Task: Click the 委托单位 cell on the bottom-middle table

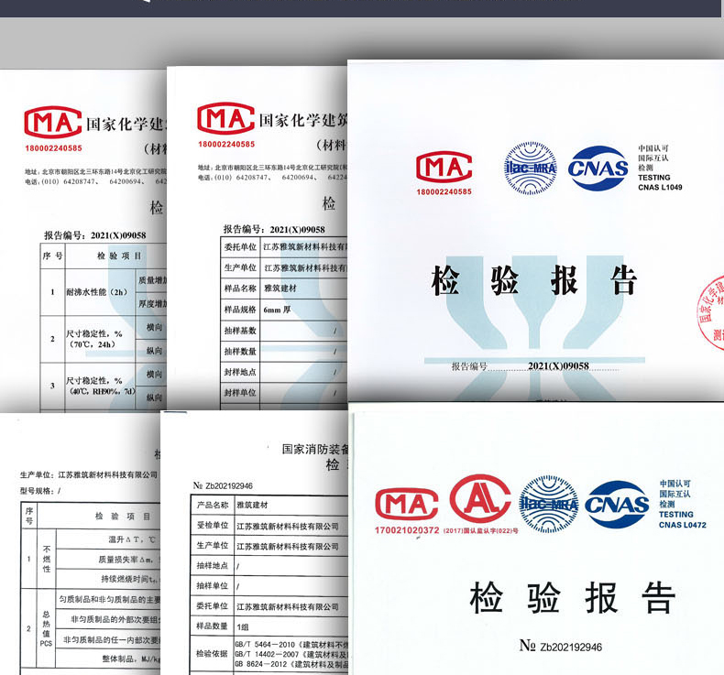Action: [x=213, y=605]
